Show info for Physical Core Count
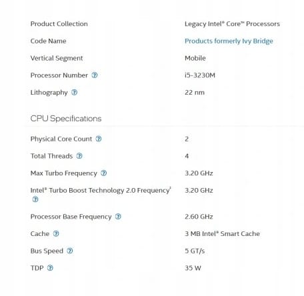 coord(99,139)
